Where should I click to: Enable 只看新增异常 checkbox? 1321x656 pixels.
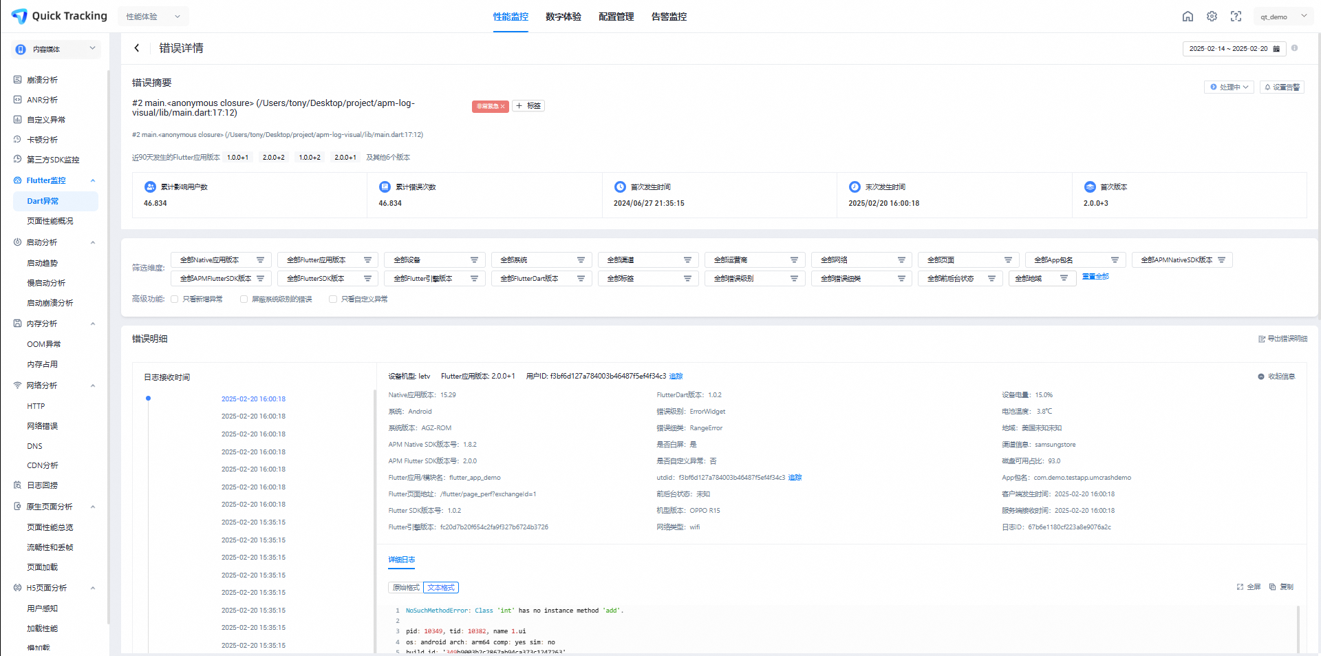pos(175,299)
